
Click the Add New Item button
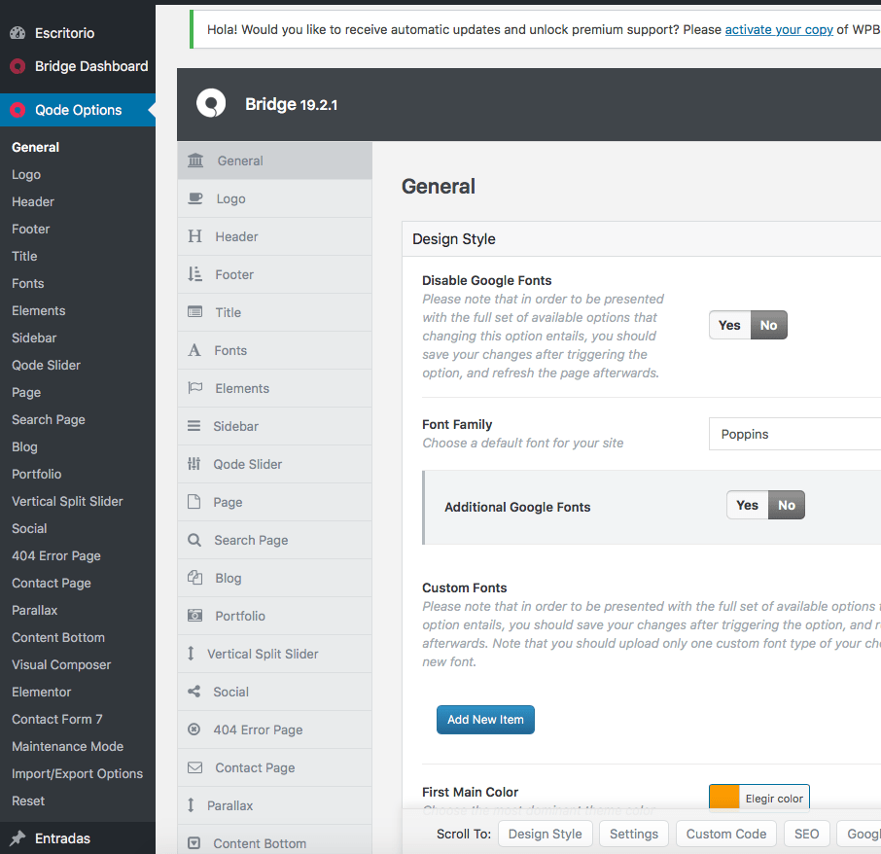tap(485, 719)
